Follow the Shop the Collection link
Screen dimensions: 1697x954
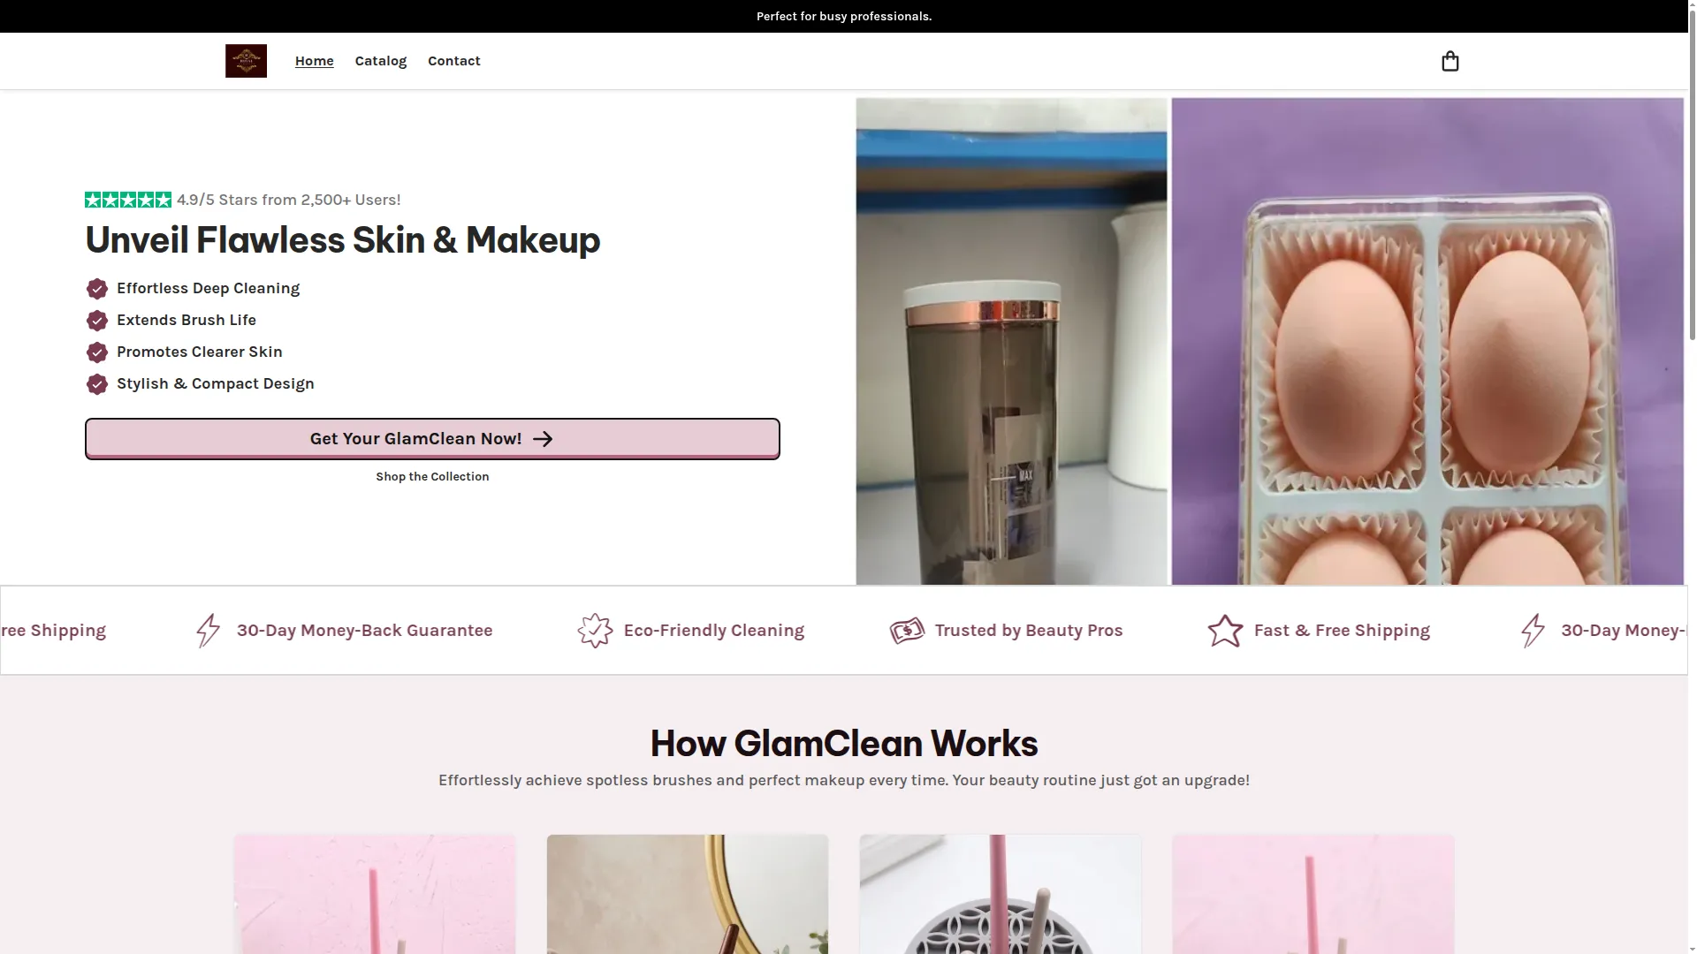tap(432, 477)
